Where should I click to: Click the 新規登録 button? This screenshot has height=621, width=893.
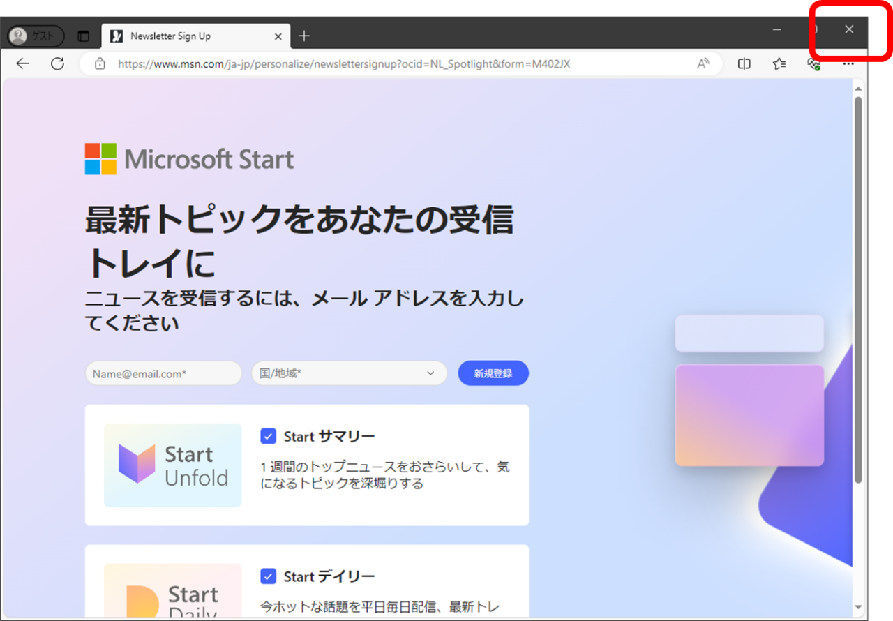click(493, 373)
